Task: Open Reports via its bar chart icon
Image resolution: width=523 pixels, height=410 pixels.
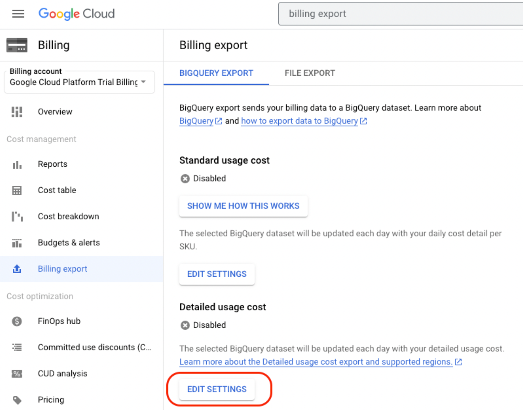Action: [17, 164]
